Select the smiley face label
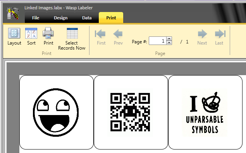Viewport: 246px width, 153px height. (x=57, y=112)
